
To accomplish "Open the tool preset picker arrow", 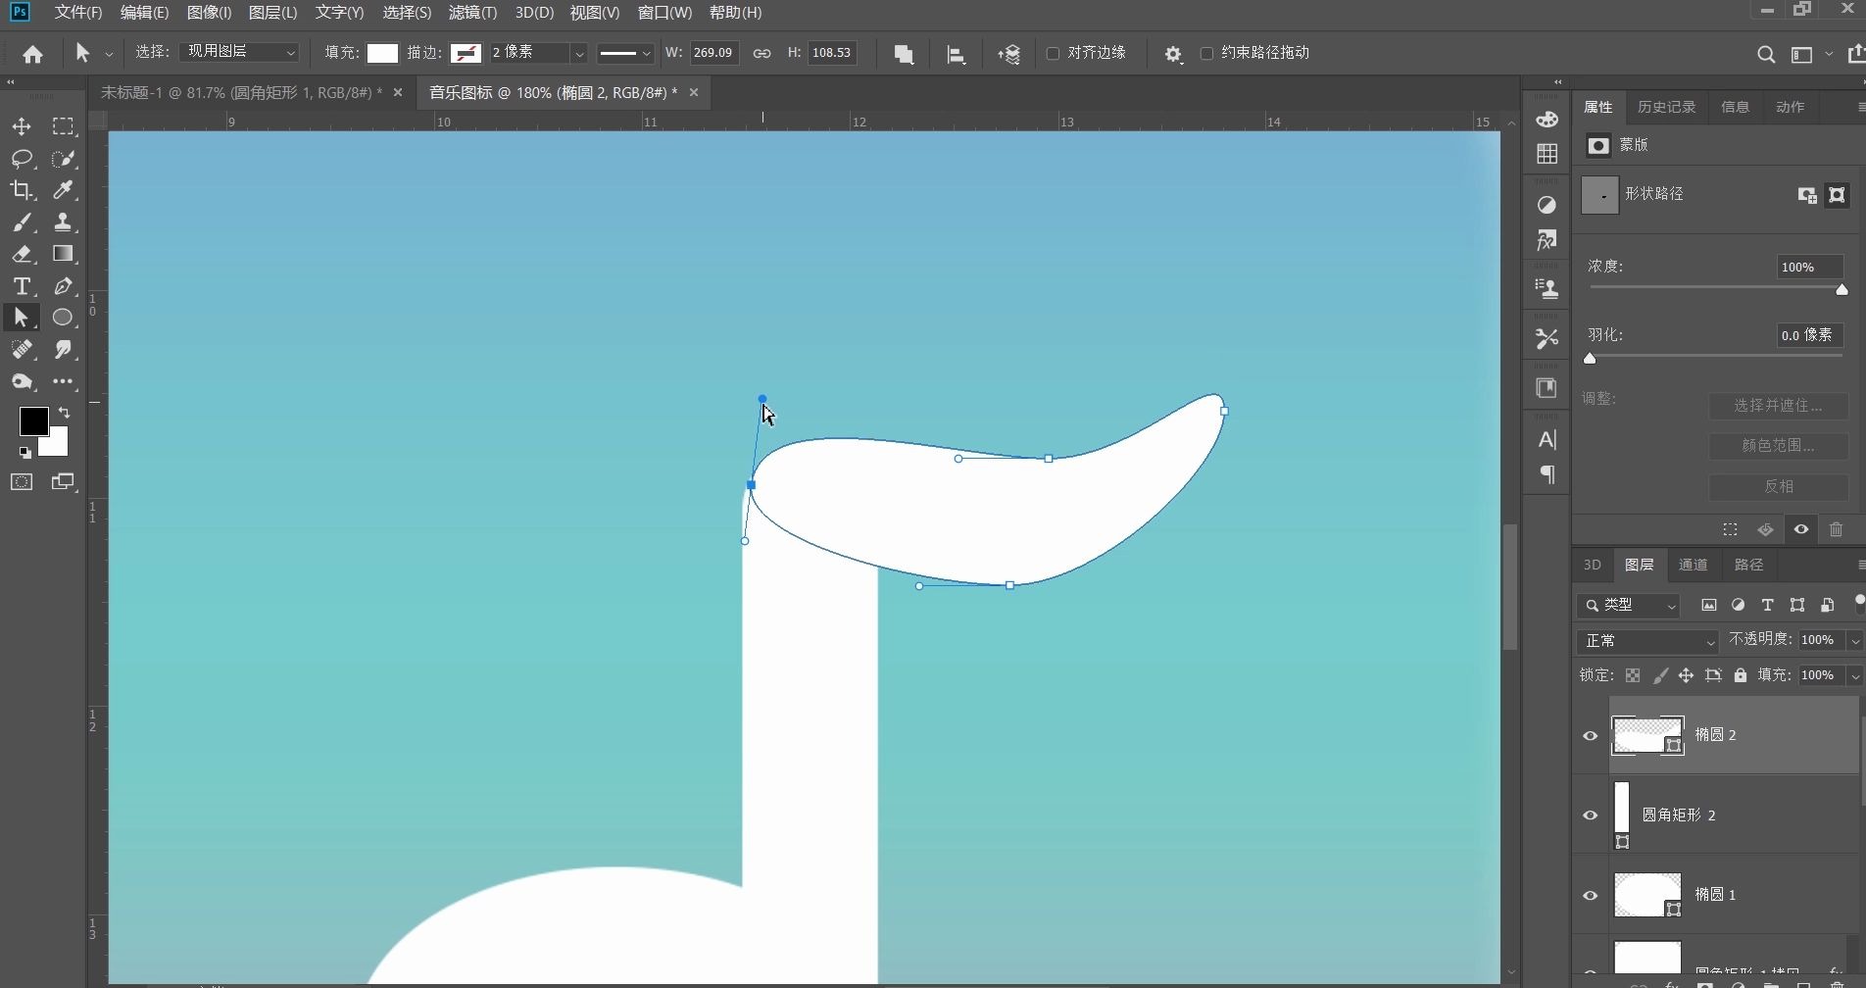I will click(x=109, y=54).
